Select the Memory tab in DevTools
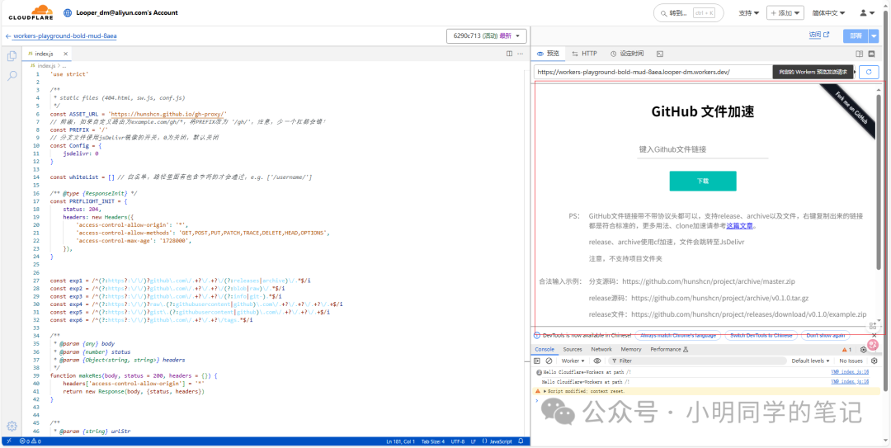 (x=631, y=349)
